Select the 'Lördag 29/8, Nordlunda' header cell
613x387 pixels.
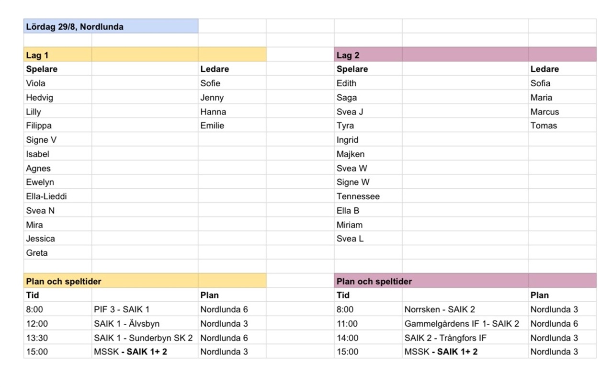(111, 26)
